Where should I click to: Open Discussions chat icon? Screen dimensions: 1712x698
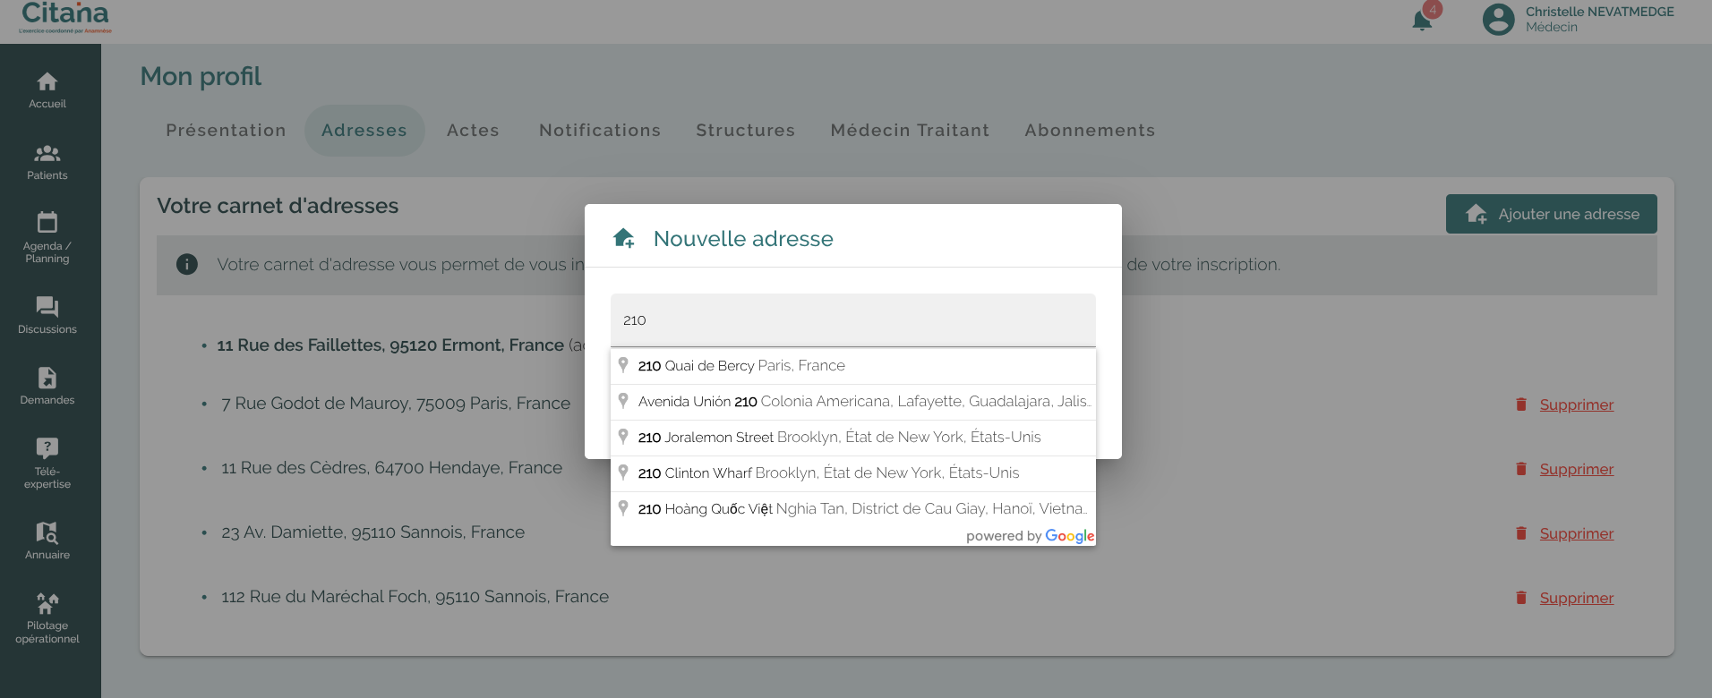[x=47, y=307]
